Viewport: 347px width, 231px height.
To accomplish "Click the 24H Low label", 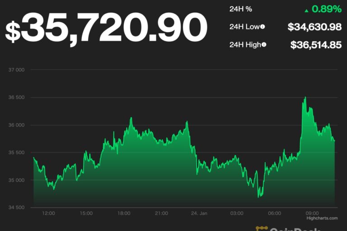I will [244, 27].
